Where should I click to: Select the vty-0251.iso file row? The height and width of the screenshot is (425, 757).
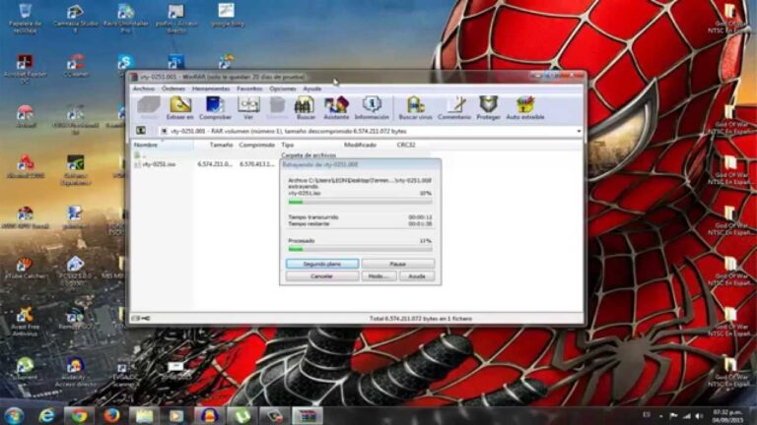(205, 164)
